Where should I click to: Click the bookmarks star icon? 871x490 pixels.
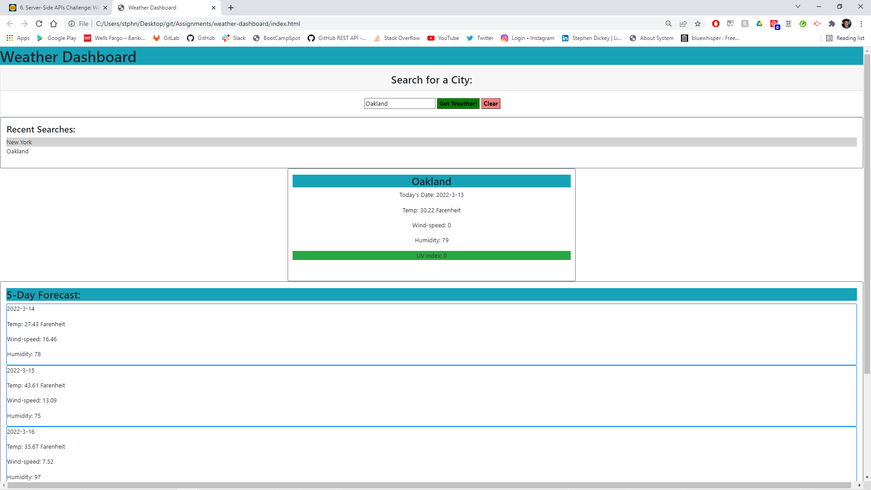(x=698, y=24)
